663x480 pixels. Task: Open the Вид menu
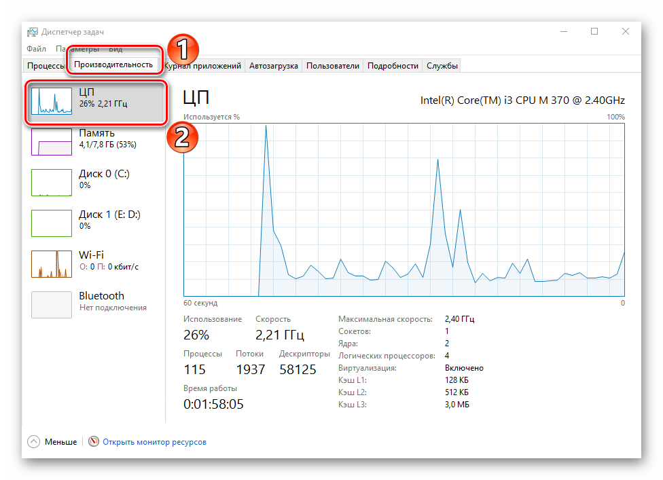[115, 49]
